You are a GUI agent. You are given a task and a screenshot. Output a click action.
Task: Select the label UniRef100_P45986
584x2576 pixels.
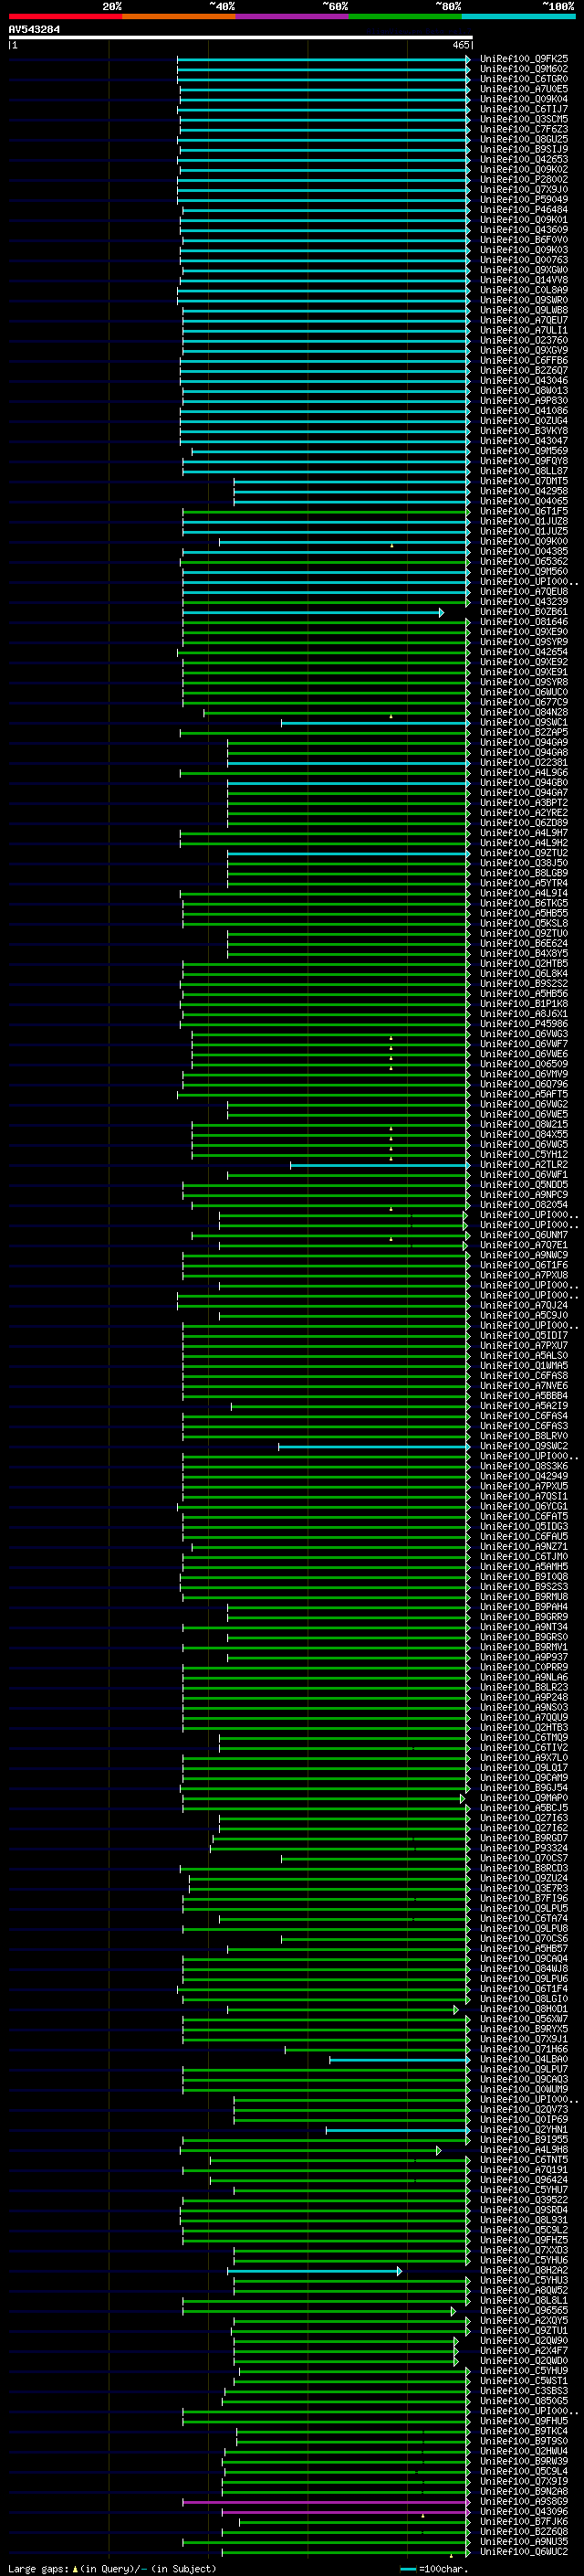tap(524, 1025)
